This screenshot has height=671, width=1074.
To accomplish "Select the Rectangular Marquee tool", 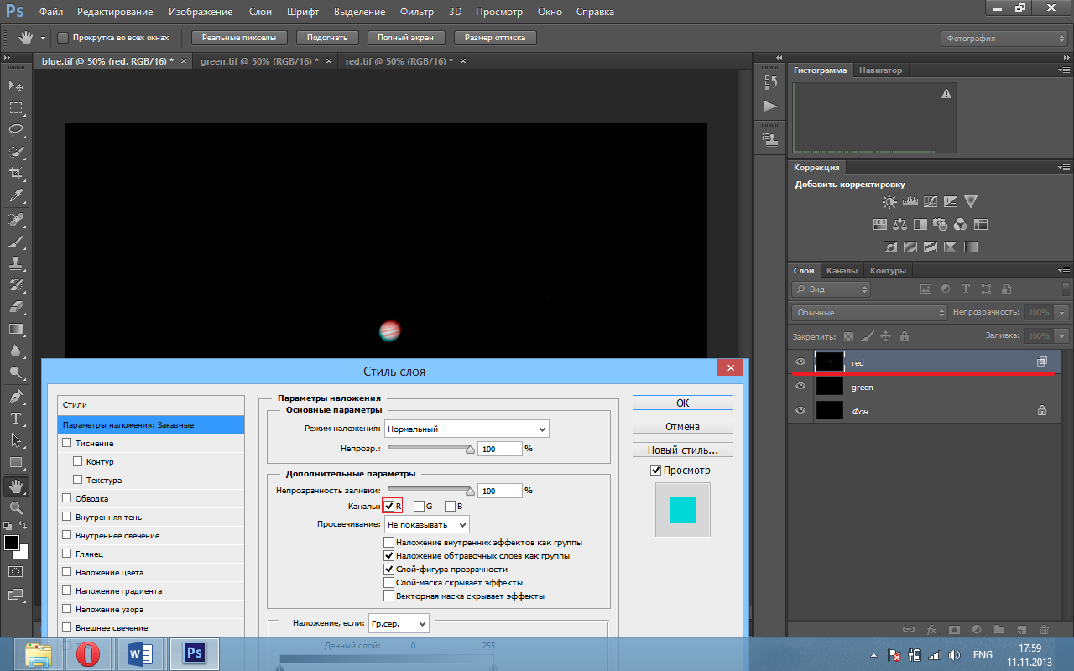I will pyautogui.click(x=16, y=107).
